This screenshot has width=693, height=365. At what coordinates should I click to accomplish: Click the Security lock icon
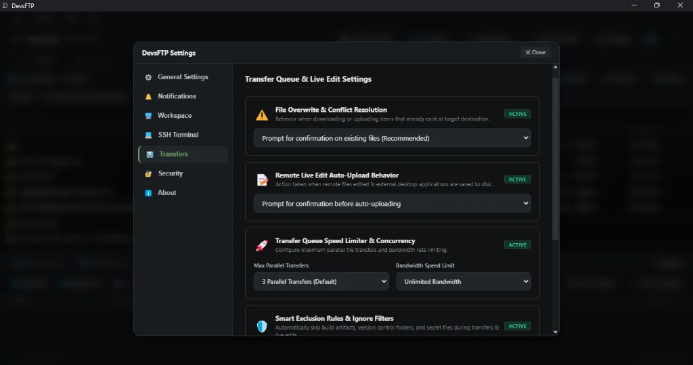(148, 174)
